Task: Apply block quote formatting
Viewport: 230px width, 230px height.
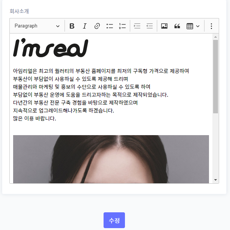Action: [x=177, y=26]
